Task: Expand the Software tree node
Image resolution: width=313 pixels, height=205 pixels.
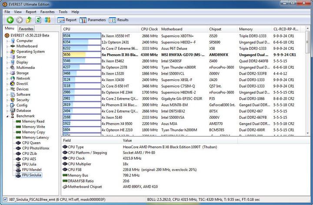Action: click(7, 95)
